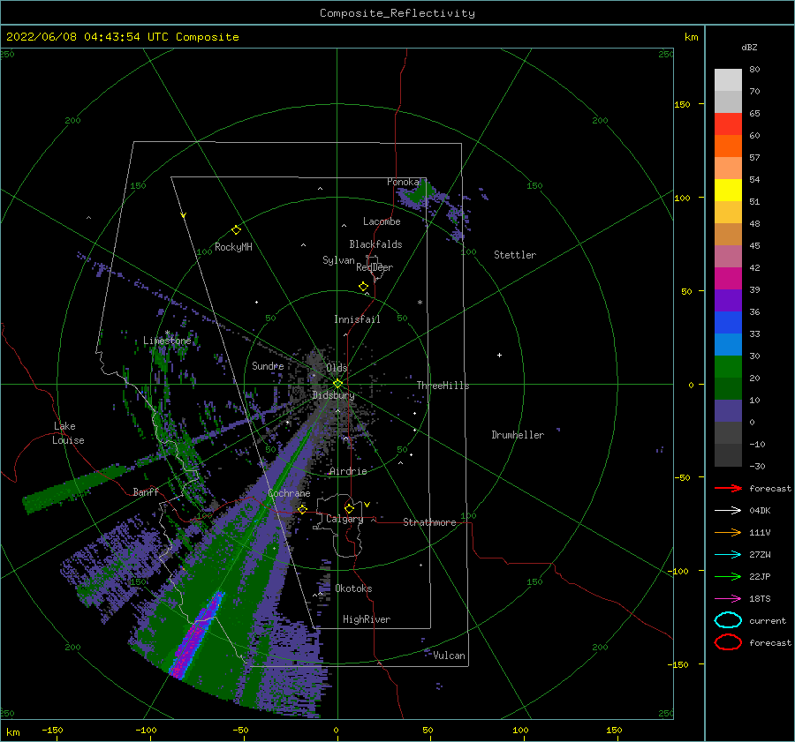Pick the magenta 42-39 dBZ color swatch
The image size is (795, 742).
[x=728, y=279]
